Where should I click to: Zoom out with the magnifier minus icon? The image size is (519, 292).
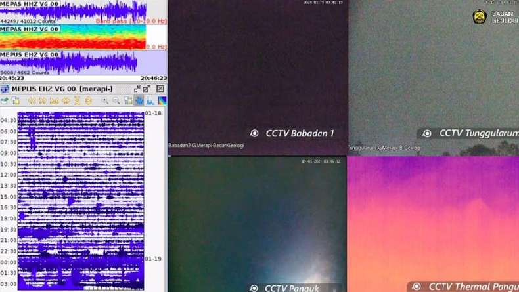(x=116, y=100)
